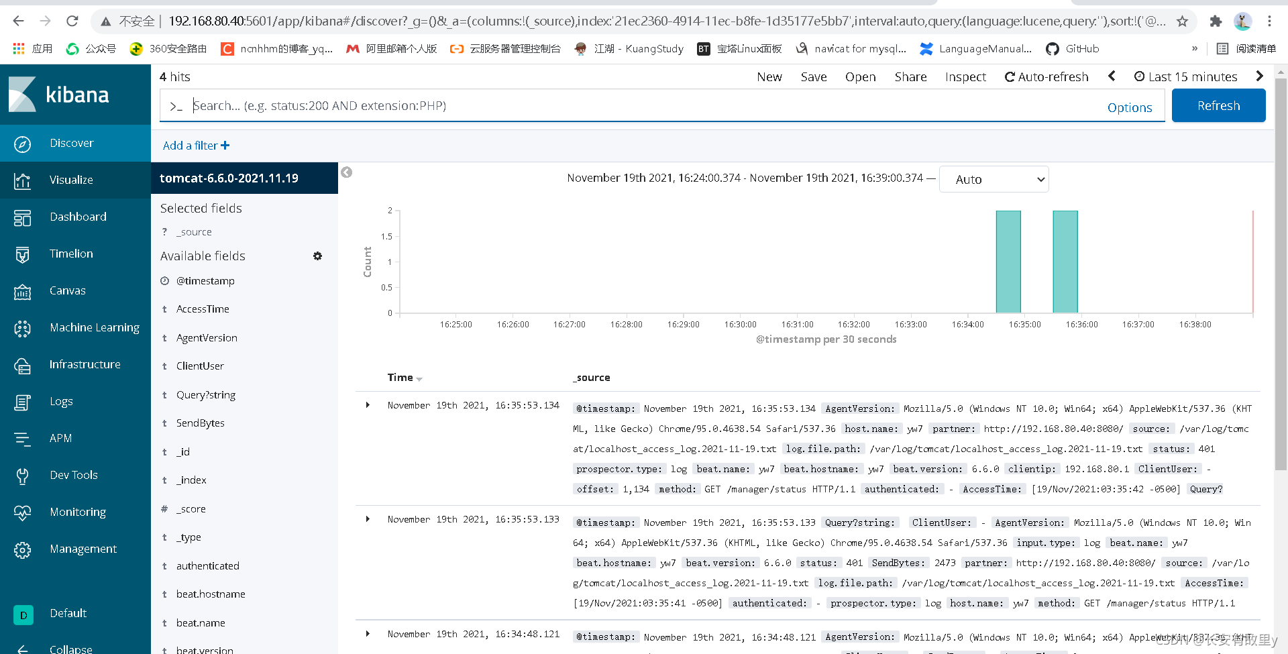Click the Kibana logo
The height and width of the screenshot is (654, 1288).
(58, 95)
